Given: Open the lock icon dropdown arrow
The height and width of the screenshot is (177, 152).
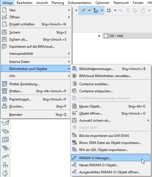Looking at the screenshot, I should 149,10.
